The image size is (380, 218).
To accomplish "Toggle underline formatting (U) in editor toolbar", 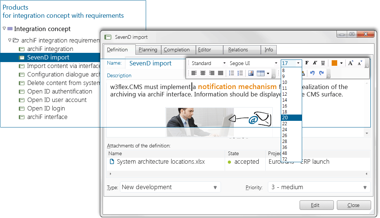I will [x=323, y=63].
